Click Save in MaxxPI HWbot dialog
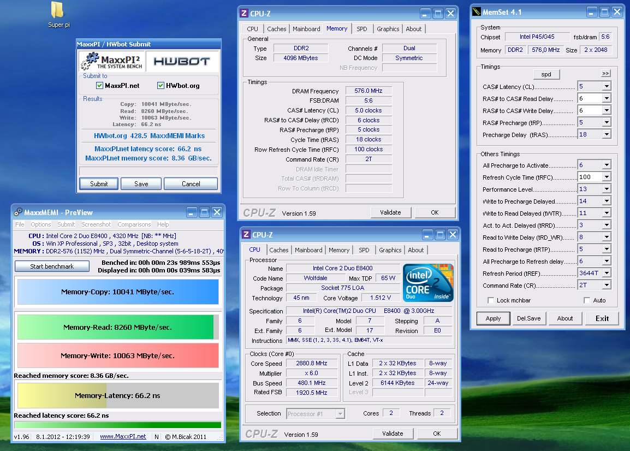630x451 pixels. (x=141, y=183)
